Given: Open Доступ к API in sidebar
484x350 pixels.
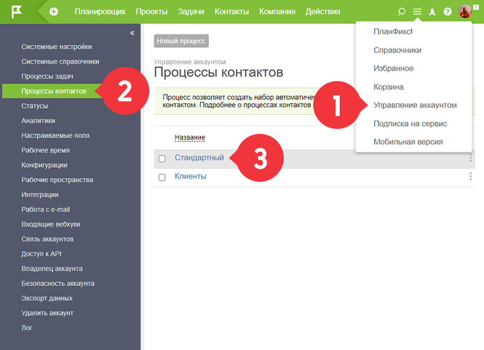Looking at the screenshot, I should 41,254.
